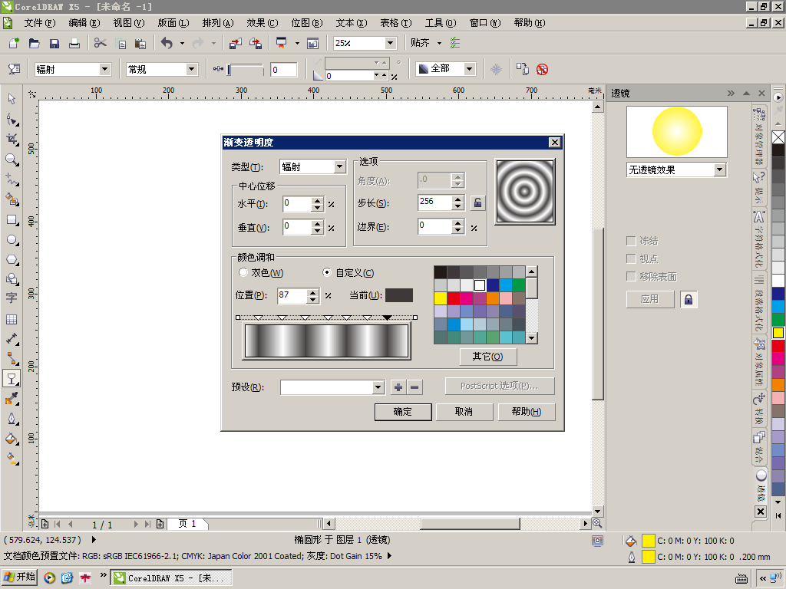Screen dimensions: 786x589
Task: Open the 工具 menu
Action: (441, 23)
